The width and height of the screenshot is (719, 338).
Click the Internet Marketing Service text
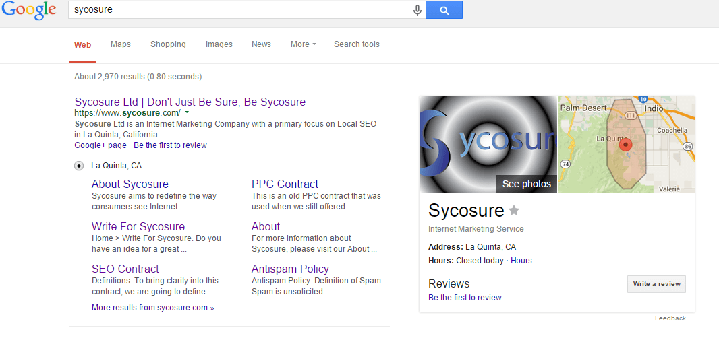tap(476, 228)
